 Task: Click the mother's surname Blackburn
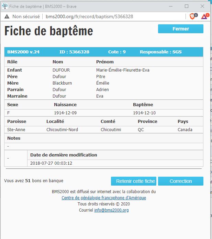pos(62,83)
